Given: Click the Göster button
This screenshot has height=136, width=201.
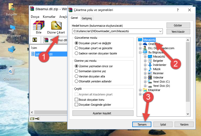Looking at the screenshot, I should coord(178,25).
